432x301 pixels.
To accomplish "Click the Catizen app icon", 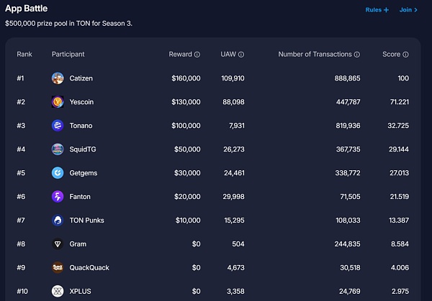I will (x=58, y=78).
